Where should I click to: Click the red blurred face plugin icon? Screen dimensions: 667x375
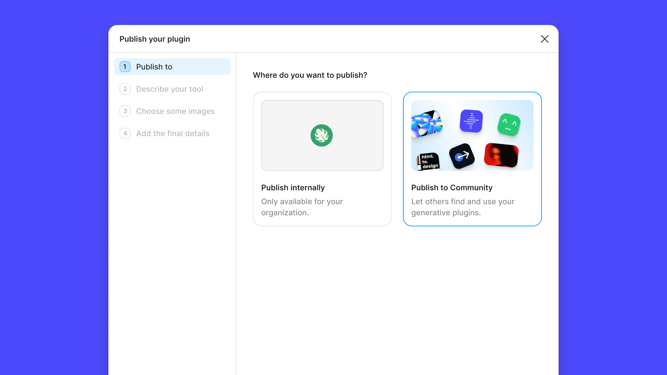[x=501, y=155]
